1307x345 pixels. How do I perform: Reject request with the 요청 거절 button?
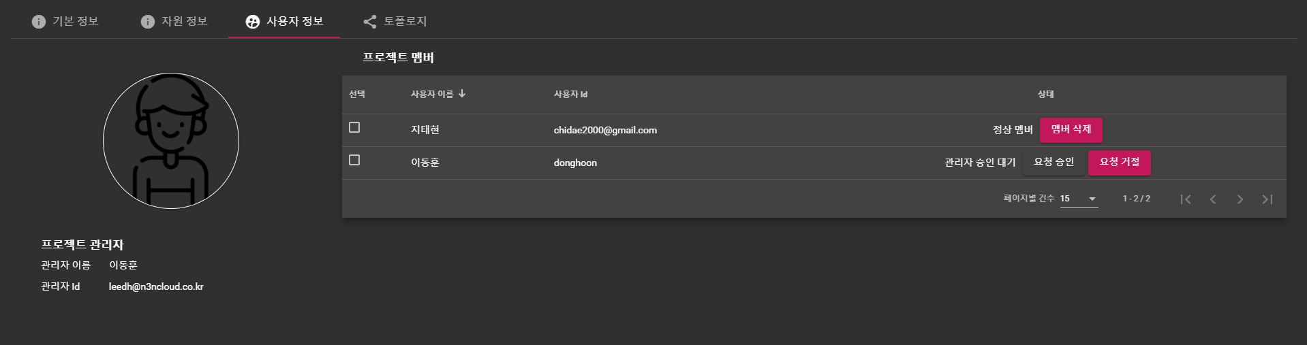coord(1119,162)
